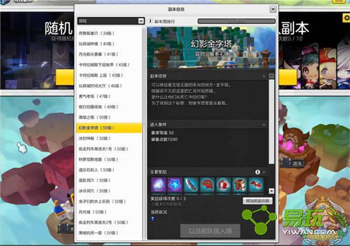Select 特罗尼斯地堡 (50级) dungeon
This screenshot has height=246, width=350.
(x=109, y=159)
